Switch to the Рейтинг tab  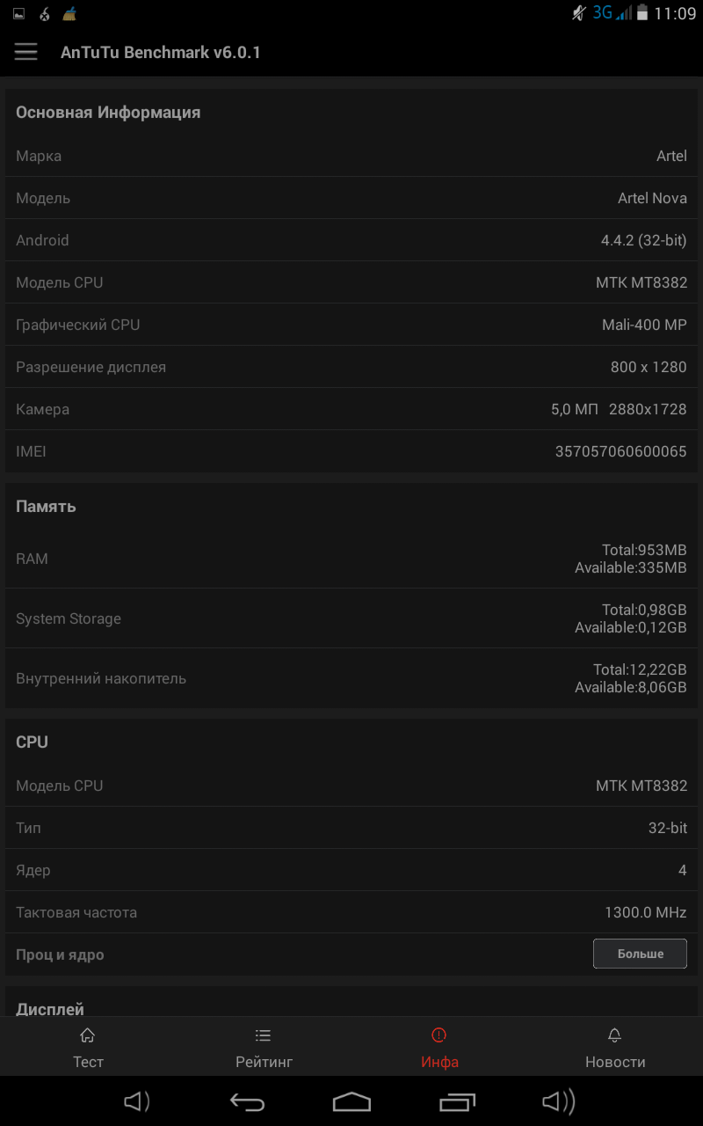[264, 1047]
